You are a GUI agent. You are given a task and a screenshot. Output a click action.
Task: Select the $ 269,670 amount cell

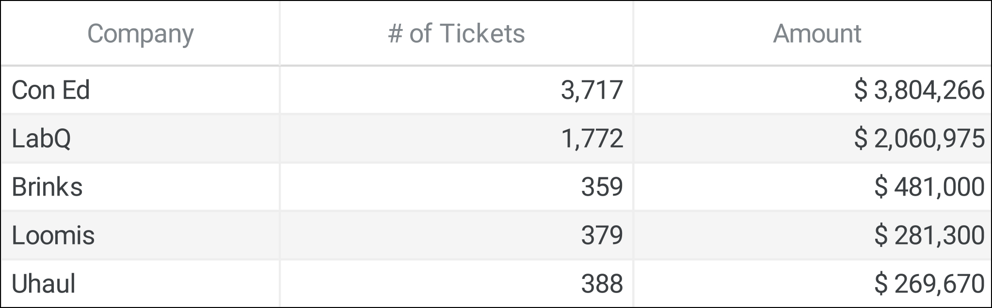pyautogui.click(x=929, y=284)
